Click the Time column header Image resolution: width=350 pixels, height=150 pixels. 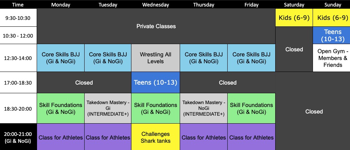pos(19,5)
